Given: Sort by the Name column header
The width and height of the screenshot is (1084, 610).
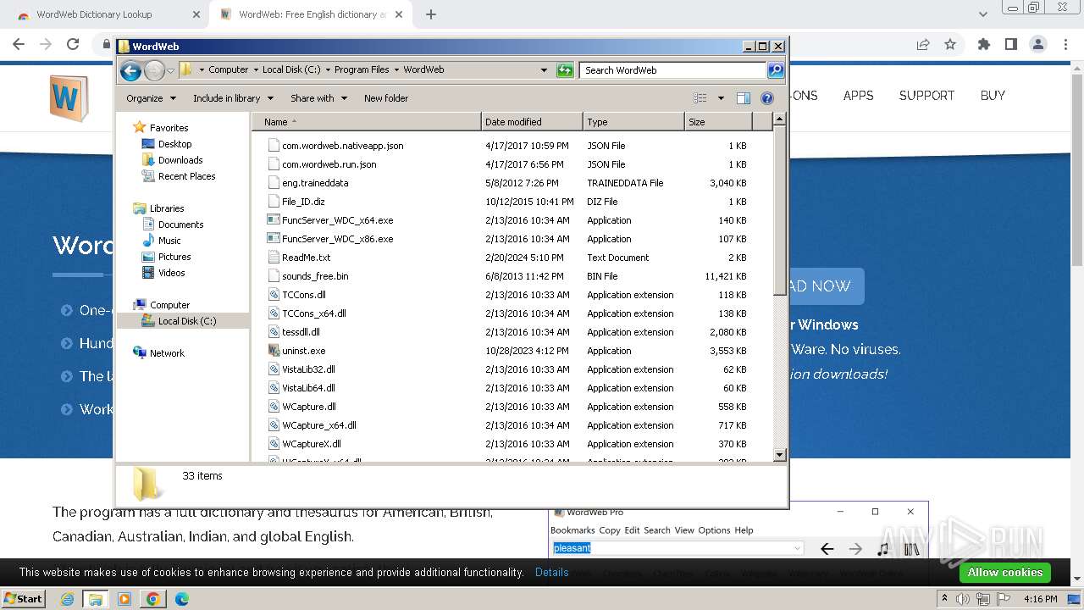Looking at the screenshot, I should (x=367, y=122).
